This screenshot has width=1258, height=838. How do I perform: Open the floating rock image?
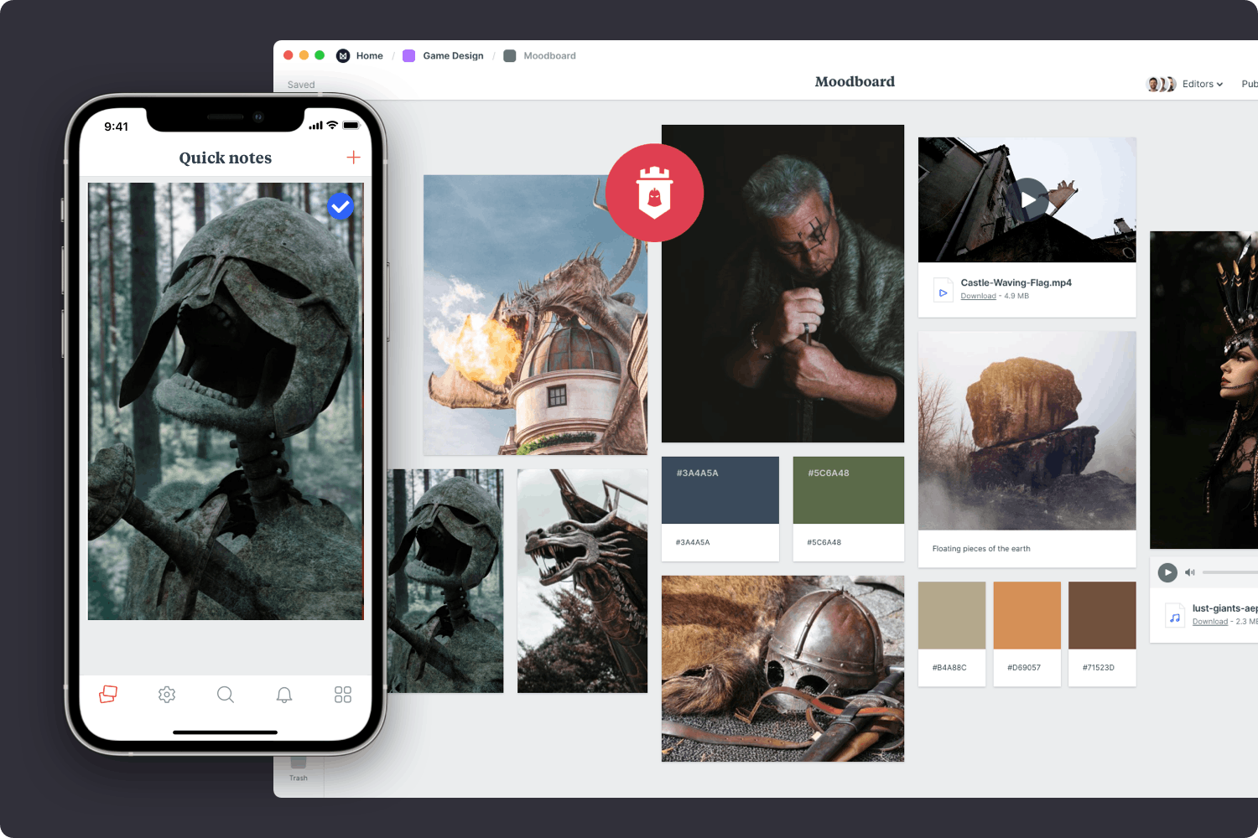[x=1027, y=431]
